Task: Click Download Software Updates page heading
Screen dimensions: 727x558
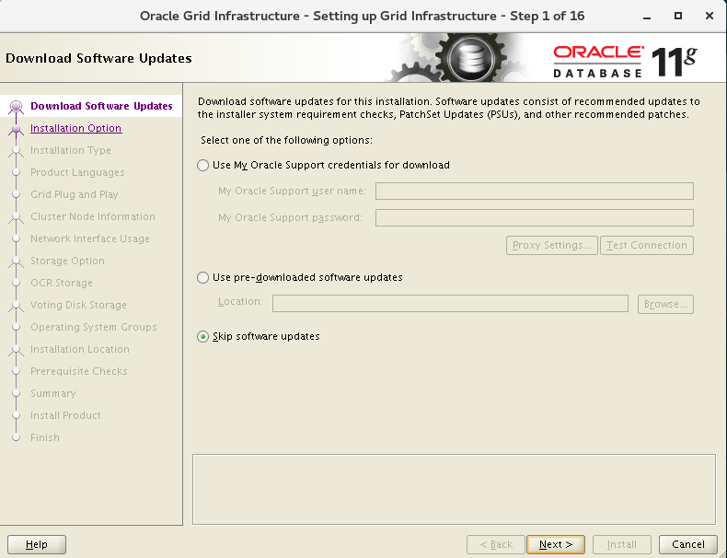Action: 98,58
